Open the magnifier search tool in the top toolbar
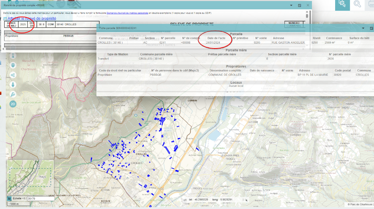This screenshot has height=209, width=374. 357,4
